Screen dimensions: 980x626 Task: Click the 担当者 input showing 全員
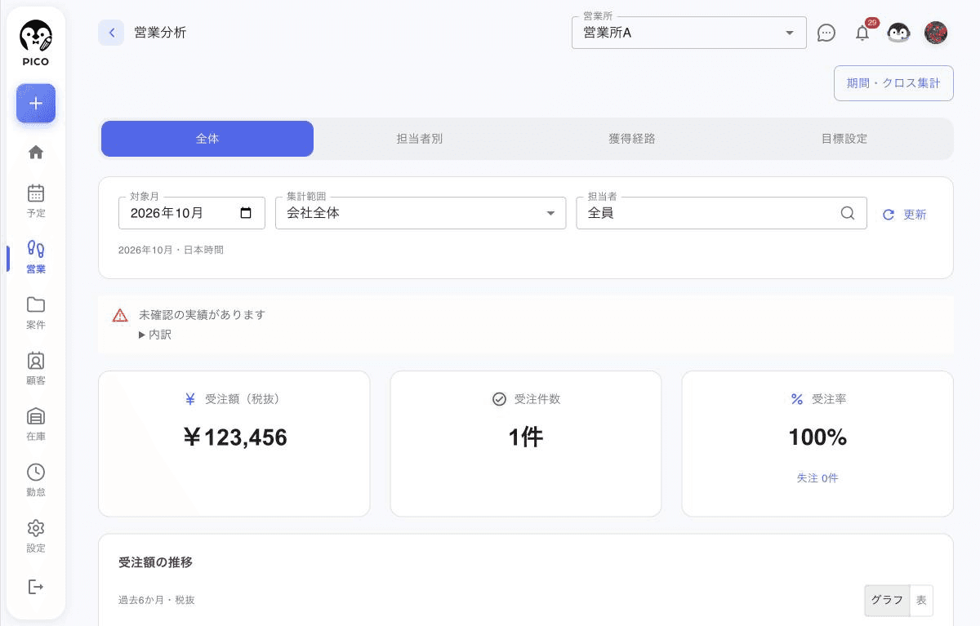coord(721,213)
